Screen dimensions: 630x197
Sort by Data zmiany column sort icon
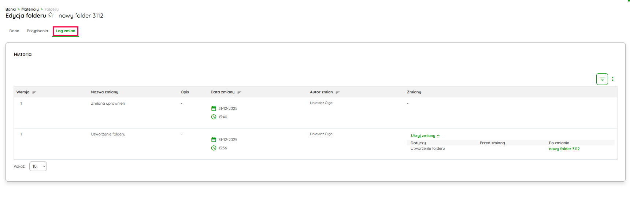pyautogui.click(x=239, y=92)
